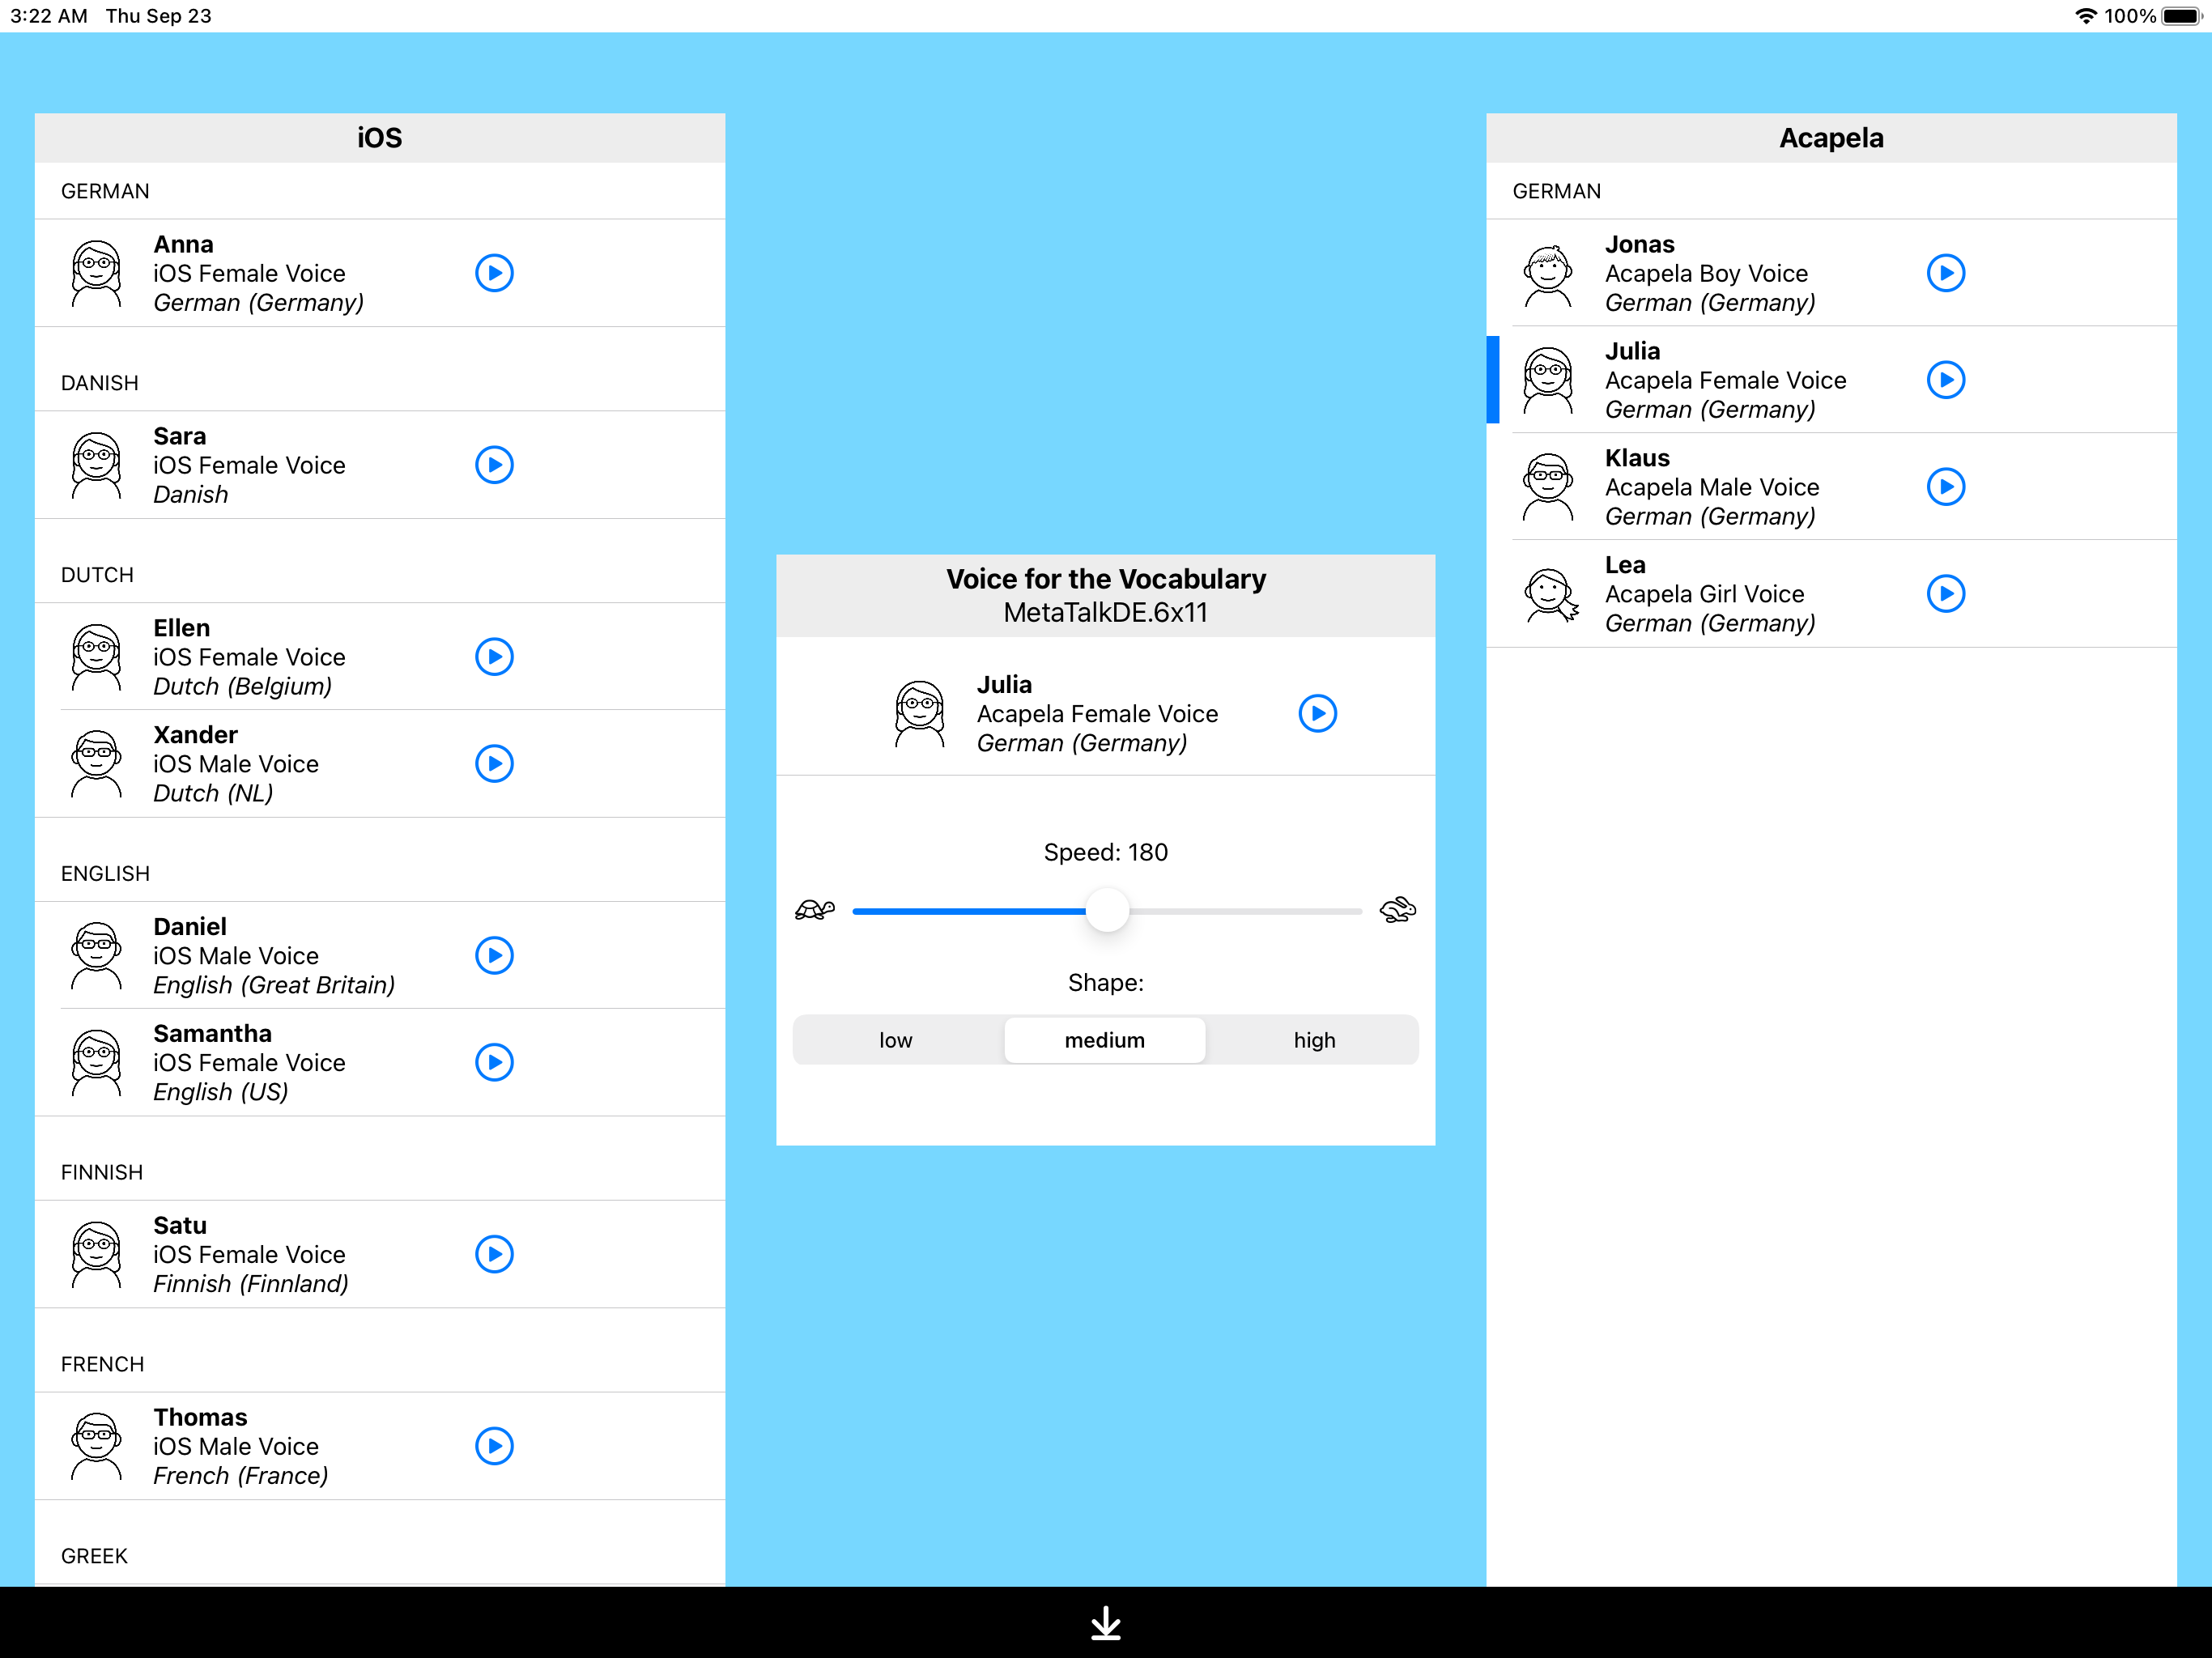
Task: Select Xander iOS Male Voice
Action: 380,764
